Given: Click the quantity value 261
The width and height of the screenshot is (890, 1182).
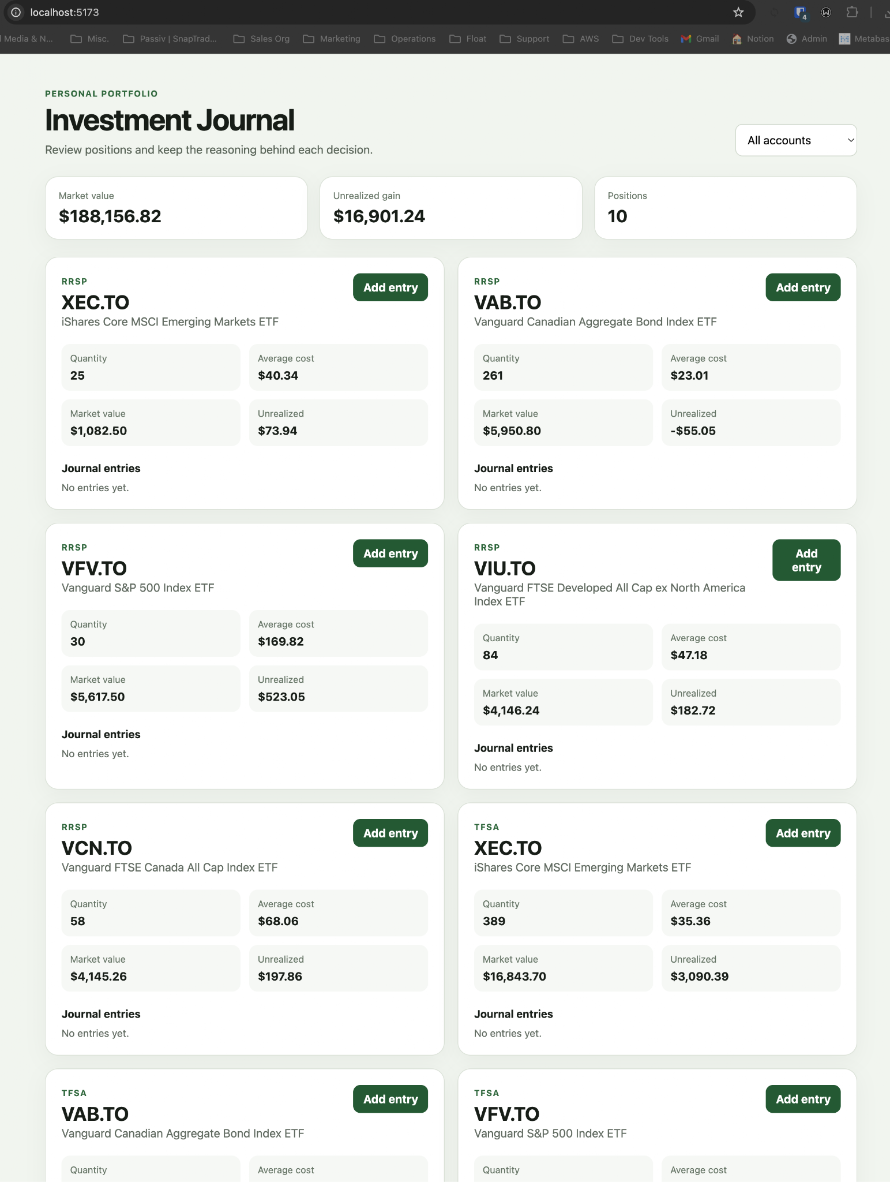Looking at the screenshot, I should click(493, 376).
